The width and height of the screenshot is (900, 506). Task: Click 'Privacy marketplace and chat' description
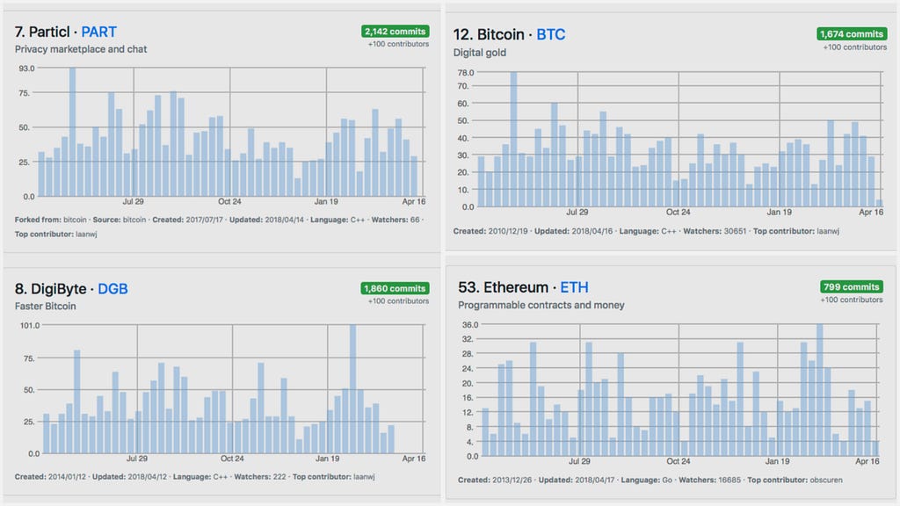tap(81, 49)
